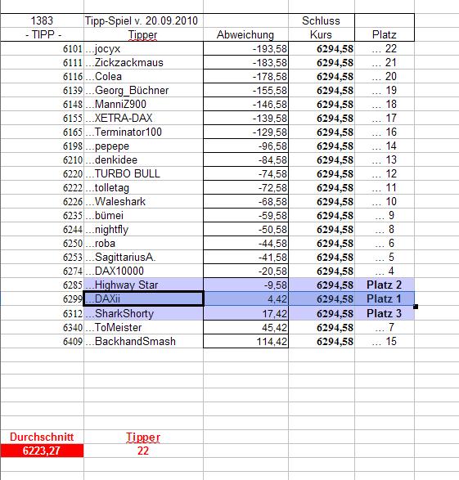Click the Platz 1 cell
Image resolution: width=459 pixels, height=480 pixels.
pos(385,298)
